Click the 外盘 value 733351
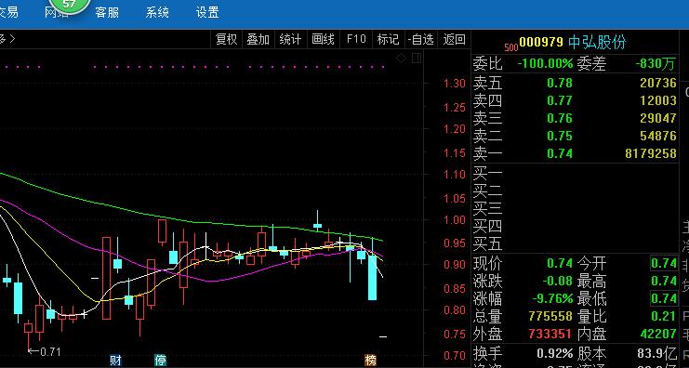Viewport: 689px width, 368px height. coord(550,334)
